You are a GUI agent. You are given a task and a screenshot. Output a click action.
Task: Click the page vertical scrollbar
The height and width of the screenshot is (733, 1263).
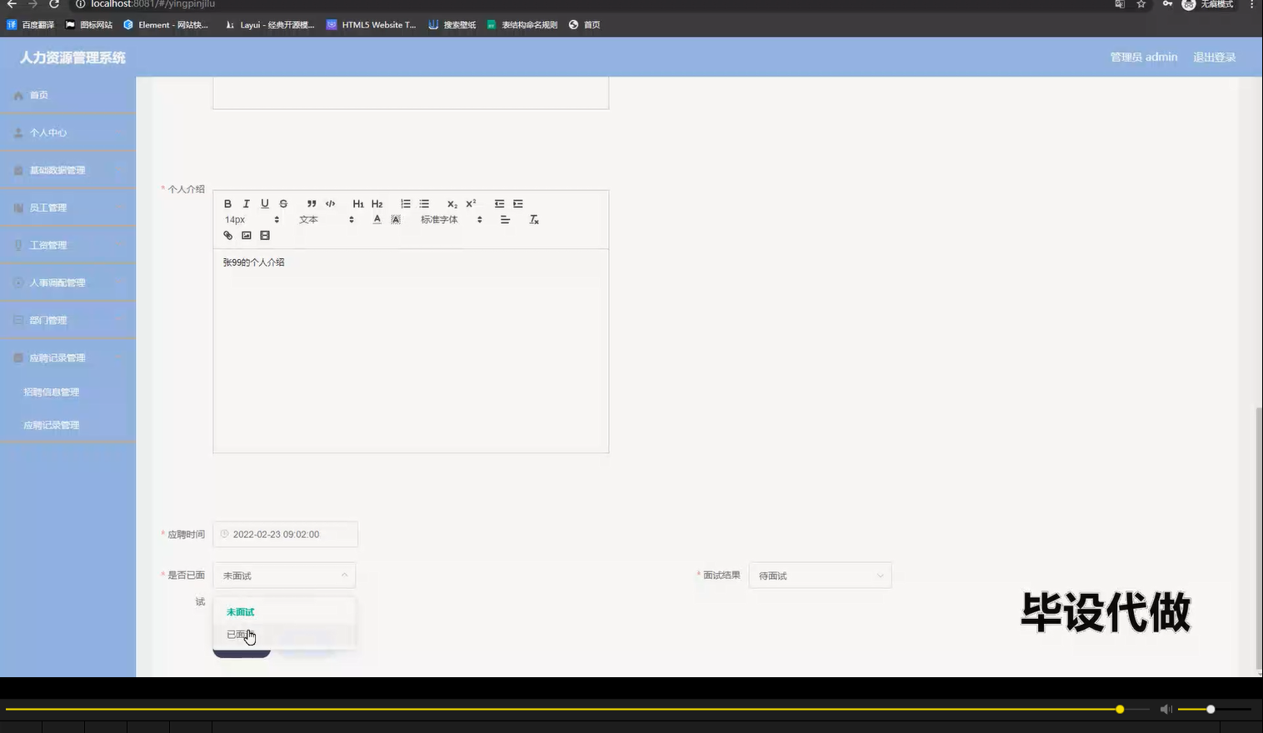[x=1258, y=538]
